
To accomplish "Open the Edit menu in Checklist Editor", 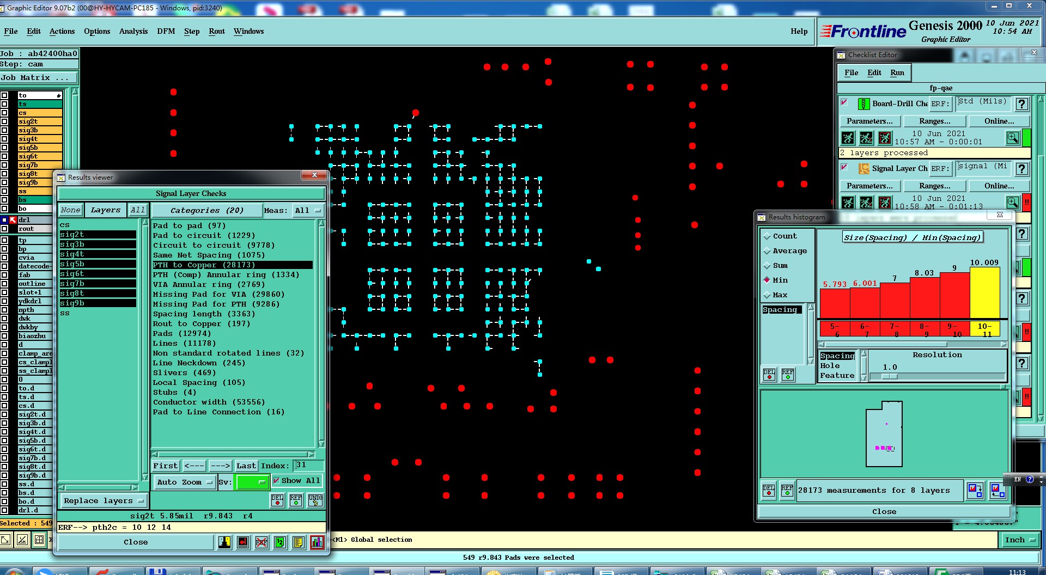I will 874,72.
